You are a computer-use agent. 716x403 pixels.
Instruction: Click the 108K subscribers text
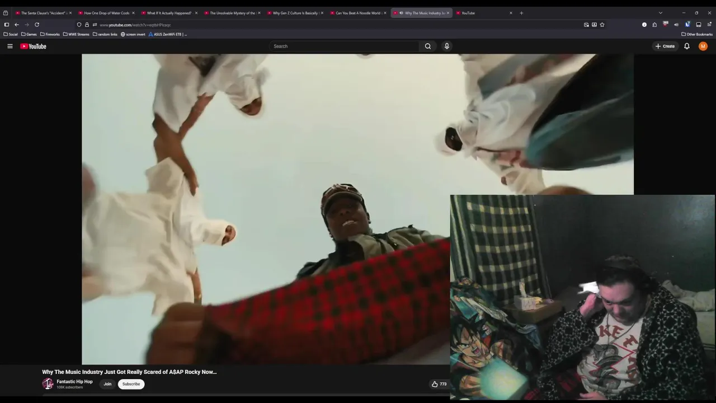point(69,387)
